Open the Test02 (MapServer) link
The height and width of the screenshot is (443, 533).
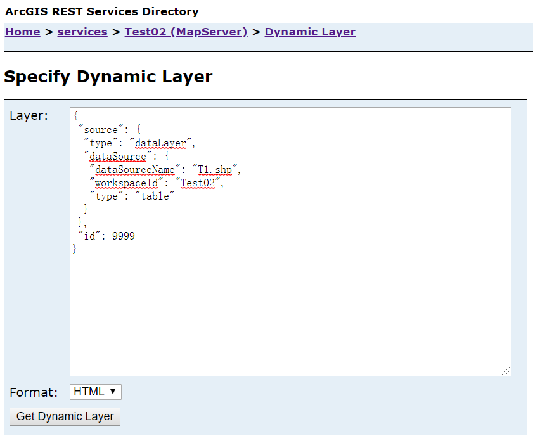point(186,32)
